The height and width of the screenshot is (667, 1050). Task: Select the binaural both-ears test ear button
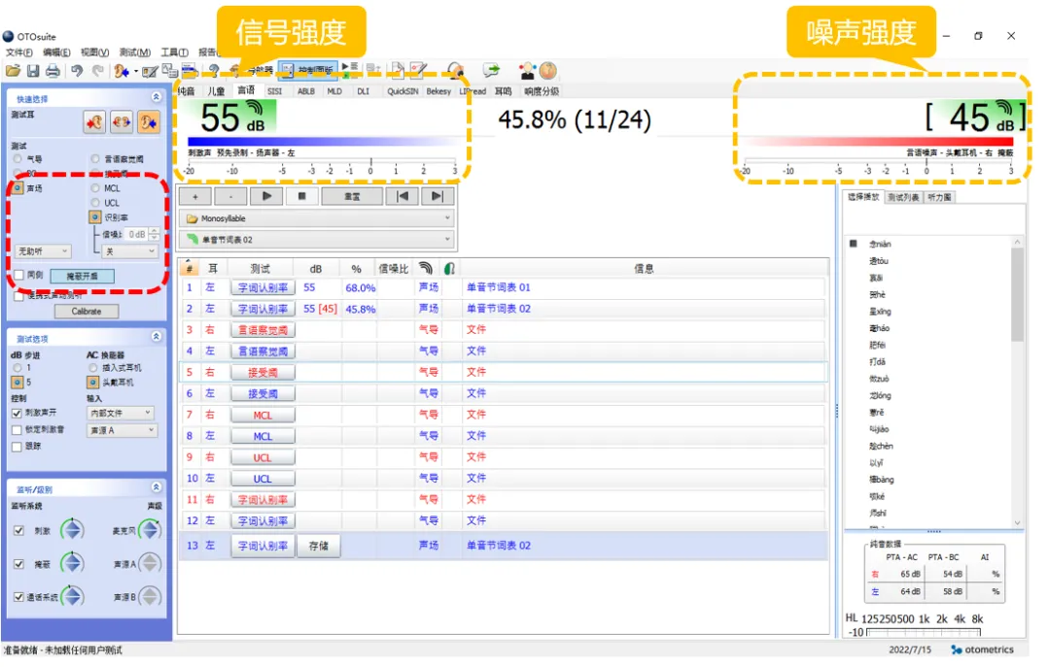tap(122, 122)
